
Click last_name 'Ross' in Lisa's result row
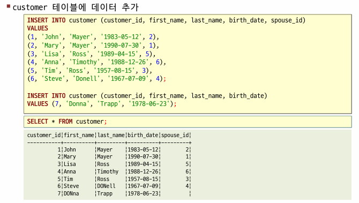click(x=103, y=164)
